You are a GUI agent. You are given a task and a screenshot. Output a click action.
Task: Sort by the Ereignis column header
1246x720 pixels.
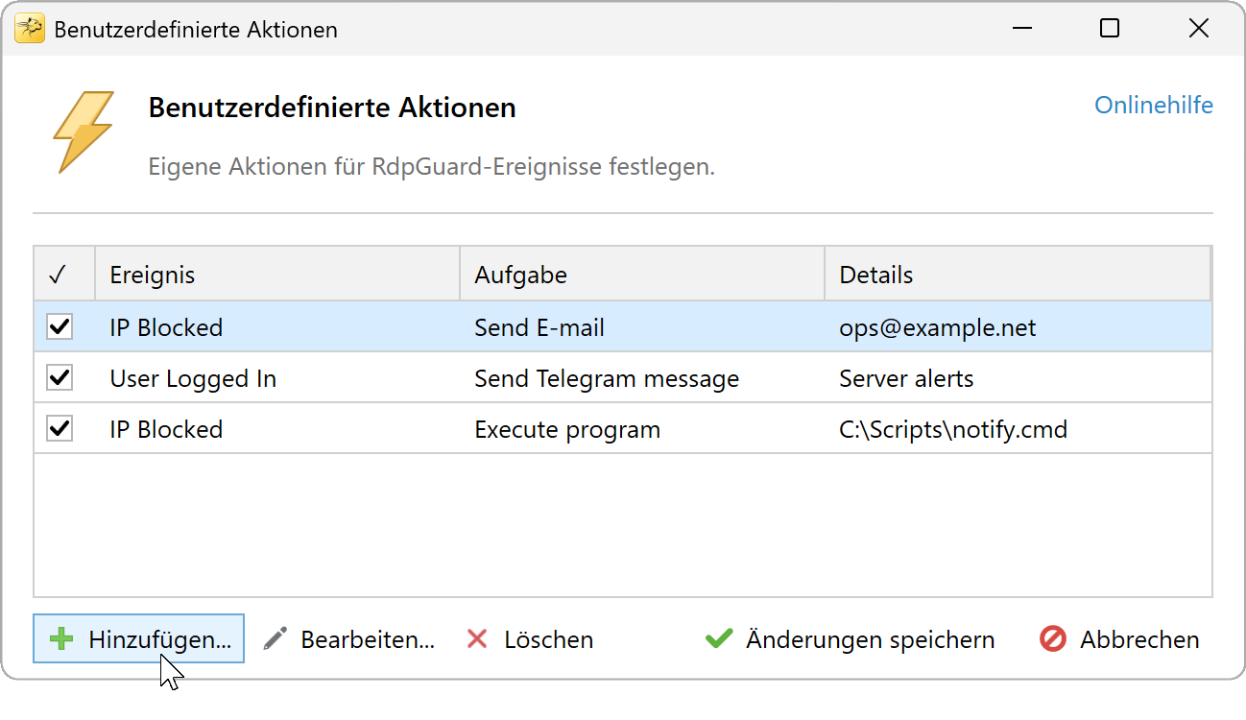point(277,275)
